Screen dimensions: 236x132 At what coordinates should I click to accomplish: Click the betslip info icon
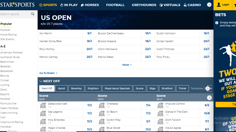point(217,23)
